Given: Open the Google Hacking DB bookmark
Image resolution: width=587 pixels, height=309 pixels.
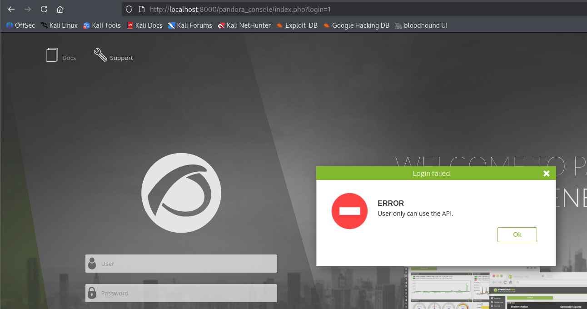Looking at the screenshot, I should (x=356, y=25).
